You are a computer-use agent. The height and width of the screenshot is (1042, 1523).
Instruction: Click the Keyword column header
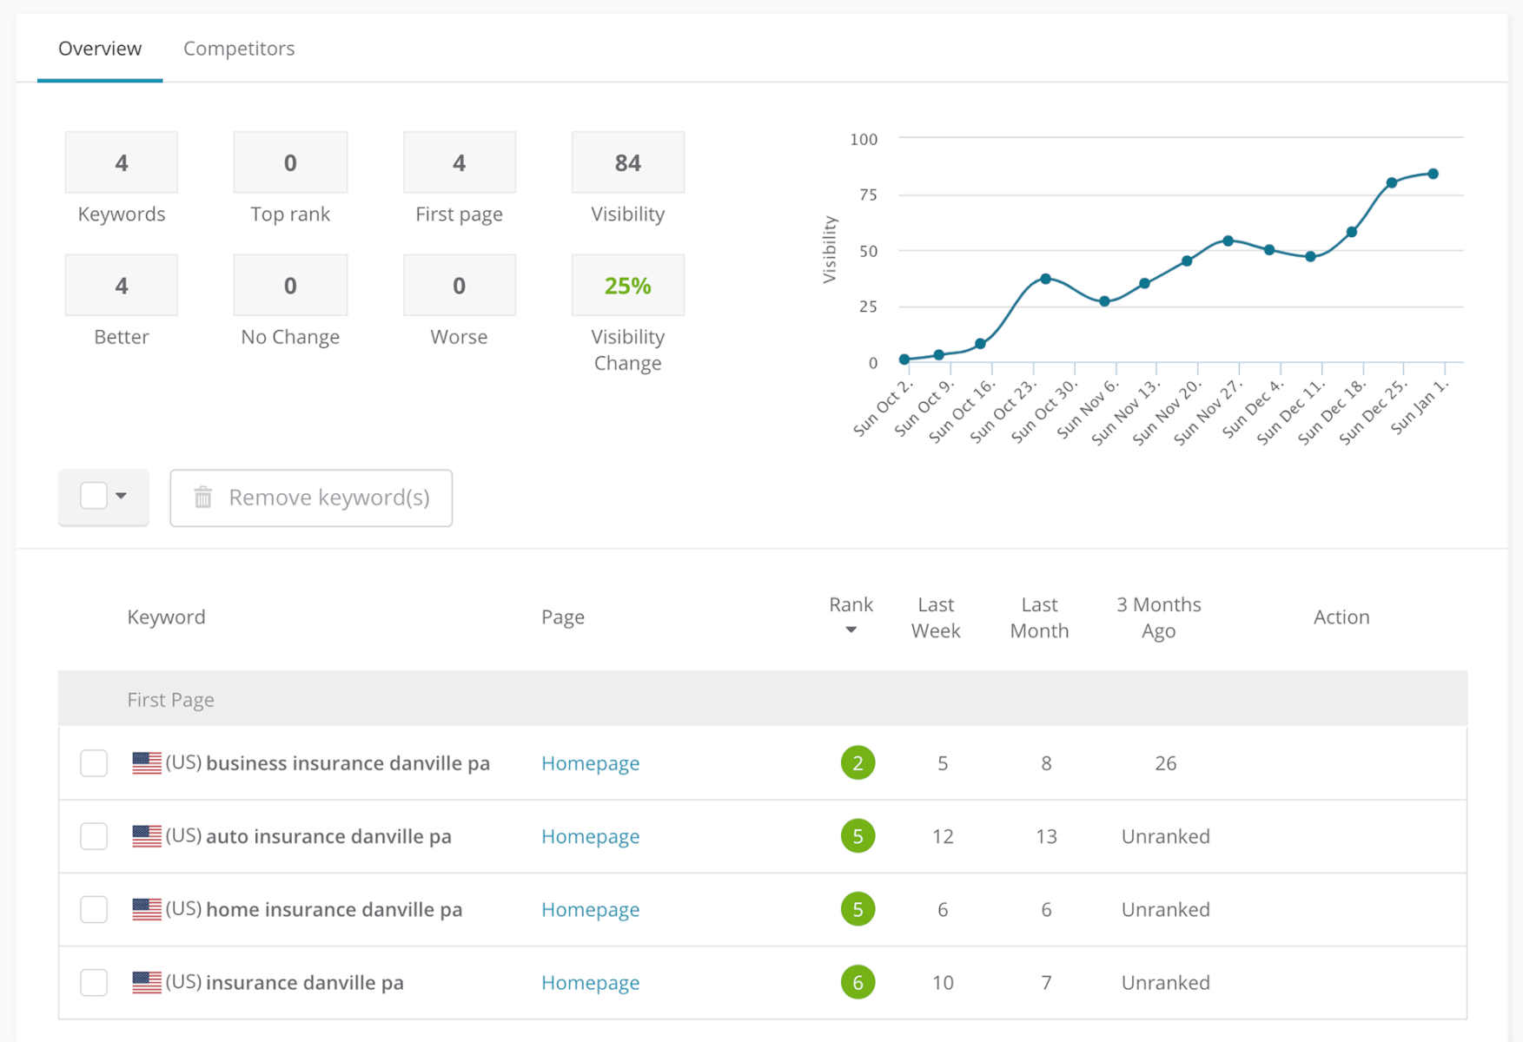click(167, 617)
